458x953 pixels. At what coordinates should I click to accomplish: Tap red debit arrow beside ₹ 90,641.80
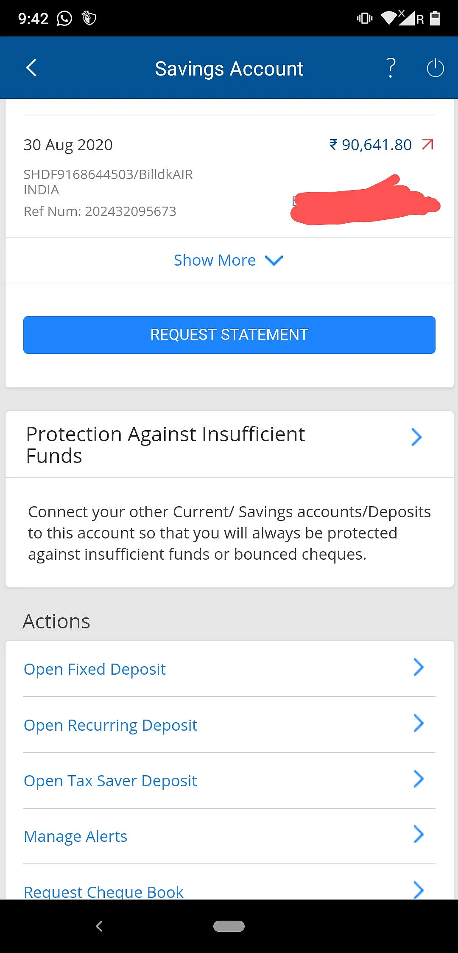[428, 144]
